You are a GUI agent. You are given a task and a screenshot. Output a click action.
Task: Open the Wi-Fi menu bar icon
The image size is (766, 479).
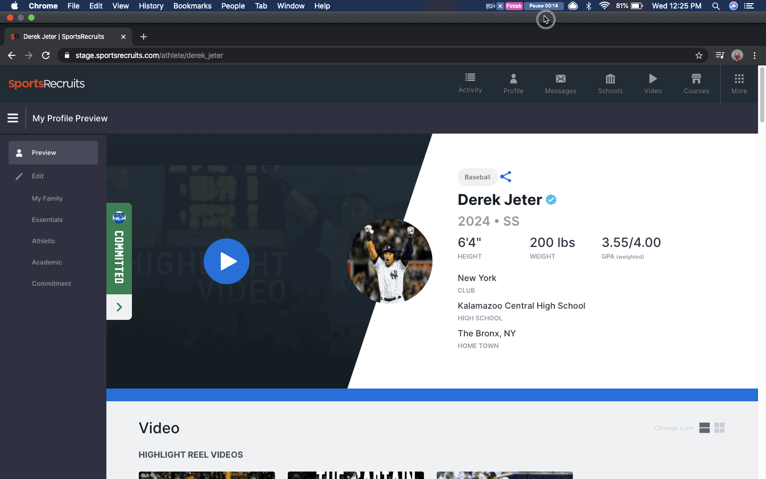(604, 6)
